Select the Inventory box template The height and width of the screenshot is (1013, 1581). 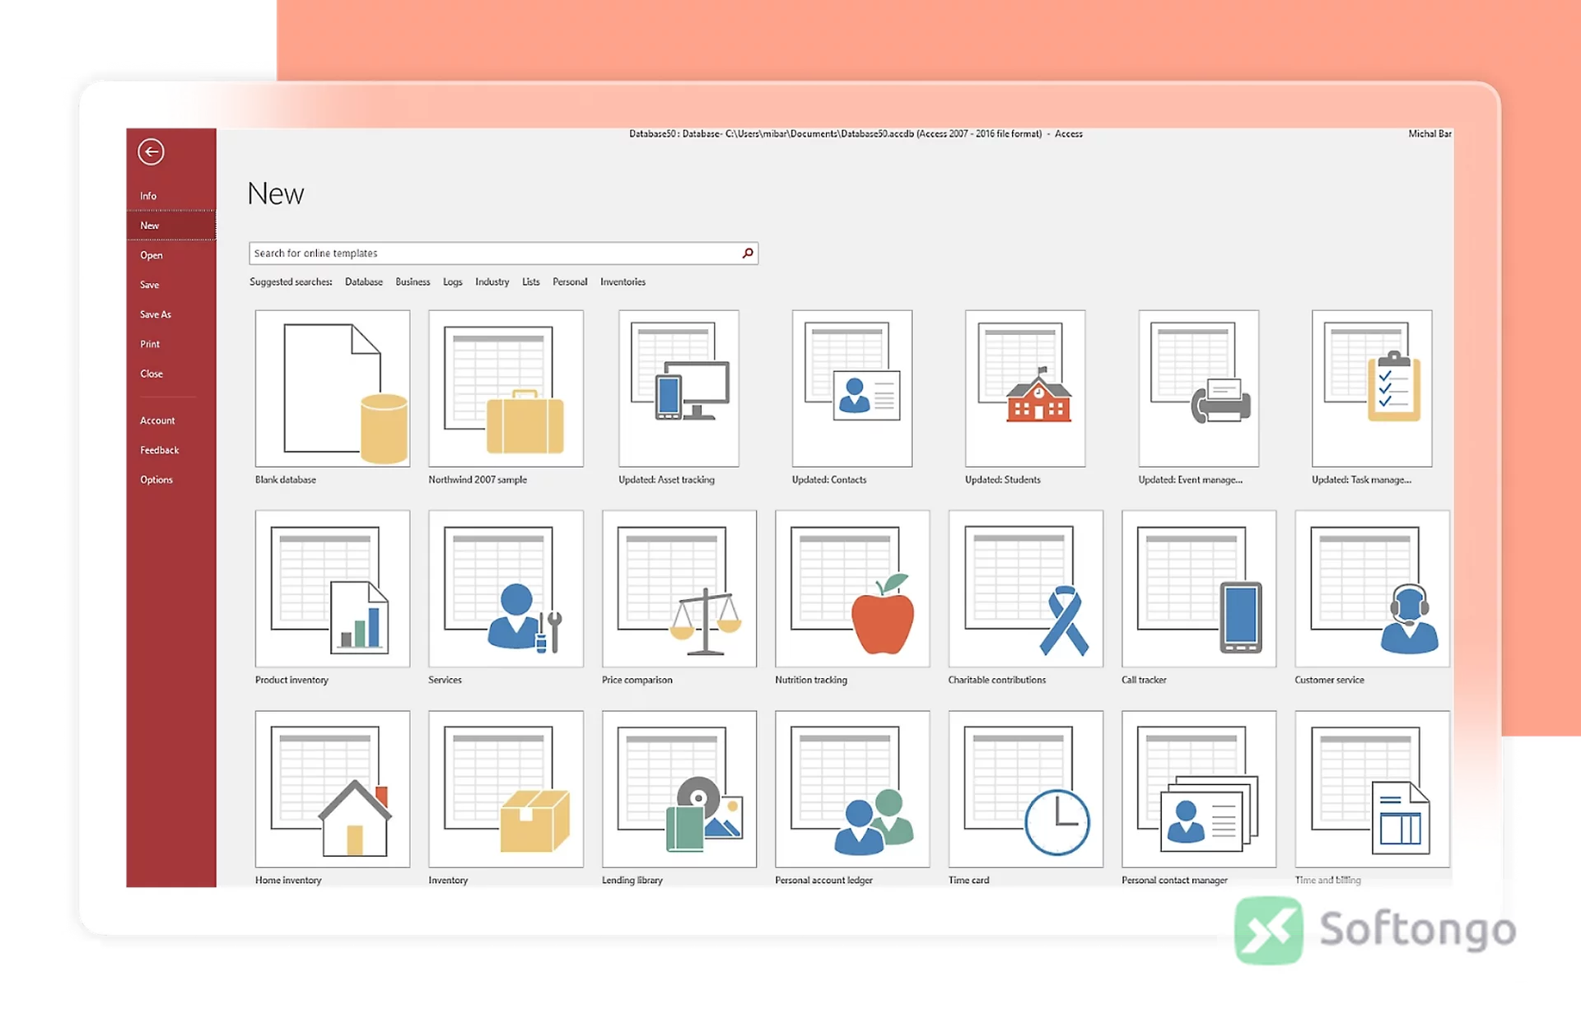pyautogui.click(x=506, y=789)
